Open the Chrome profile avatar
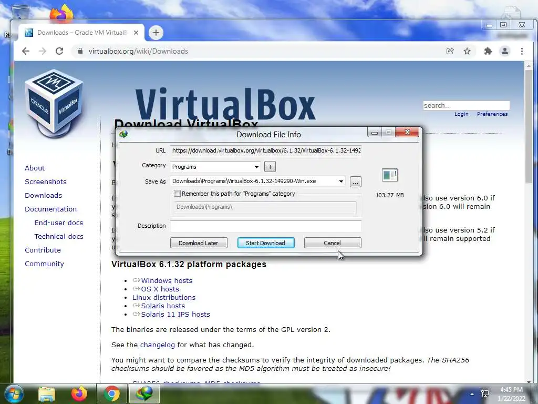Viewport: 538px width, 404px height. 505,51
